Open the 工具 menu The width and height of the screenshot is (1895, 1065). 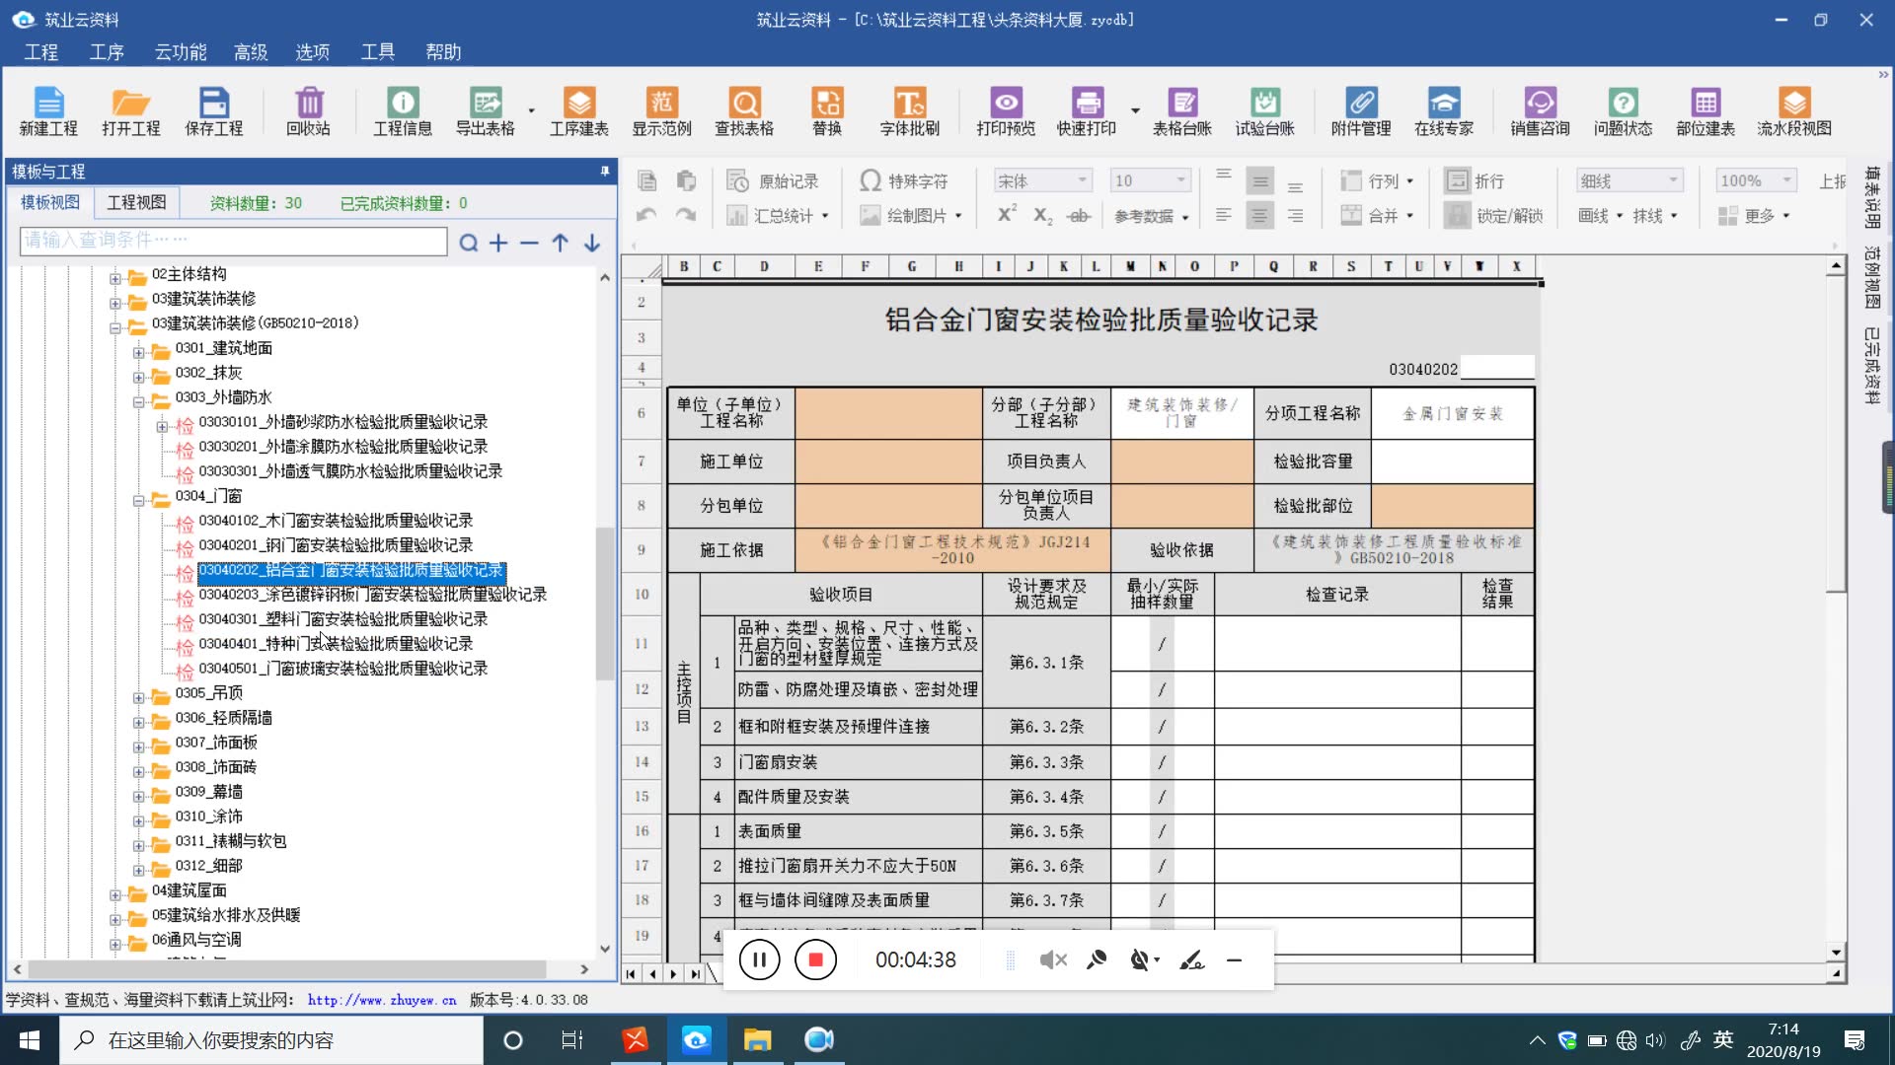376,52
